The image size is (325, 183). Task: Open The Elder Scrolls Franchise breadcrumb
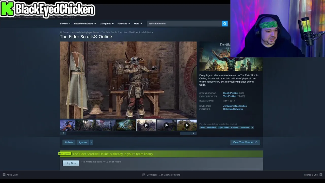(114, 32)
